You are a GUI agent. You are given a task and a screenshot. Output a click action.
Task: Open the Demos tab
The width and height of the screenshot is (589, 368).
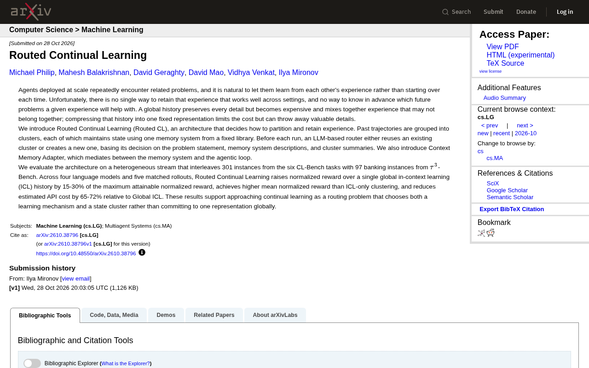(166, 315)
